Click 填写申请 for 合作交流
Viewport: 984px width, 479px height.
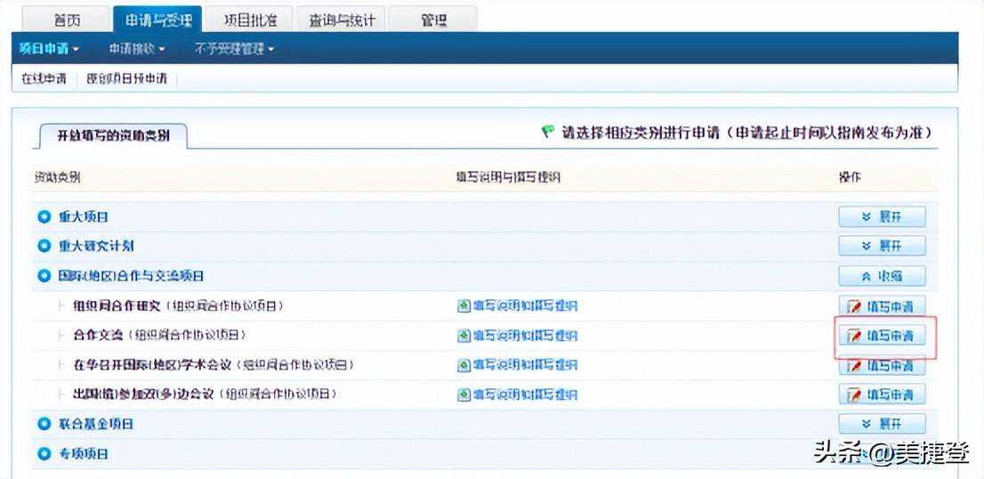click(x=883, y=336)
